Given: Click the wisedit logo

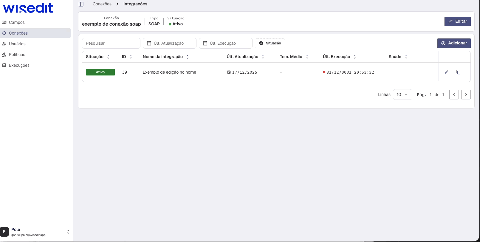Looking at the screenshot, I should (x=28, y=8).
